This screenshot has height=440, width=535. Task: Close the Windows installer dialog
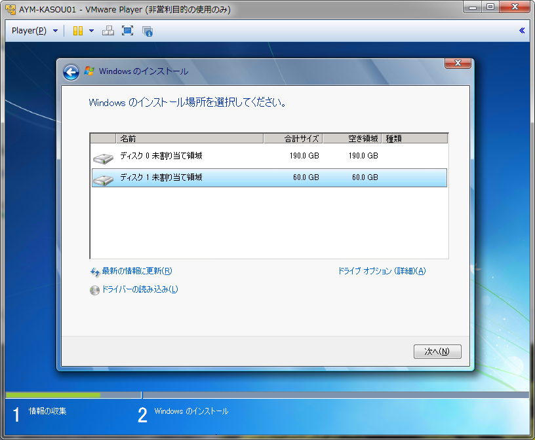pos(458,63)
